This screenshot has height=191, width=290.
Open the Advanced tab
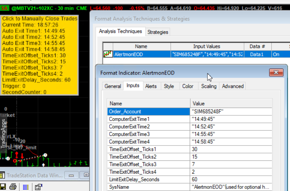(232, 86)
